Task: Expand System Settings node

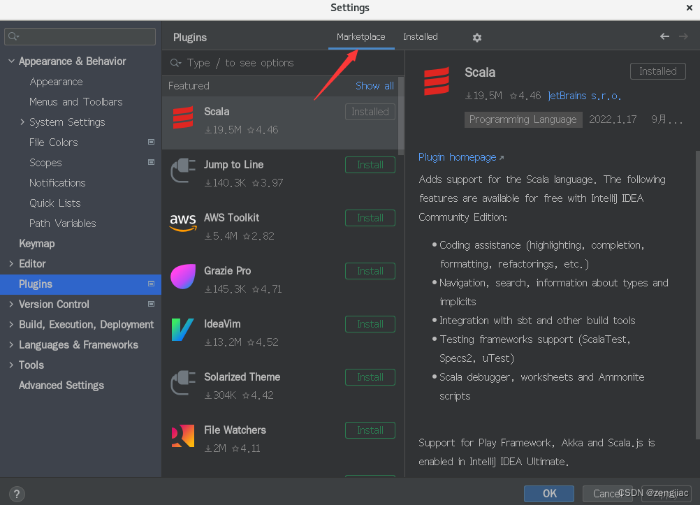Action: tap(22, 122)
